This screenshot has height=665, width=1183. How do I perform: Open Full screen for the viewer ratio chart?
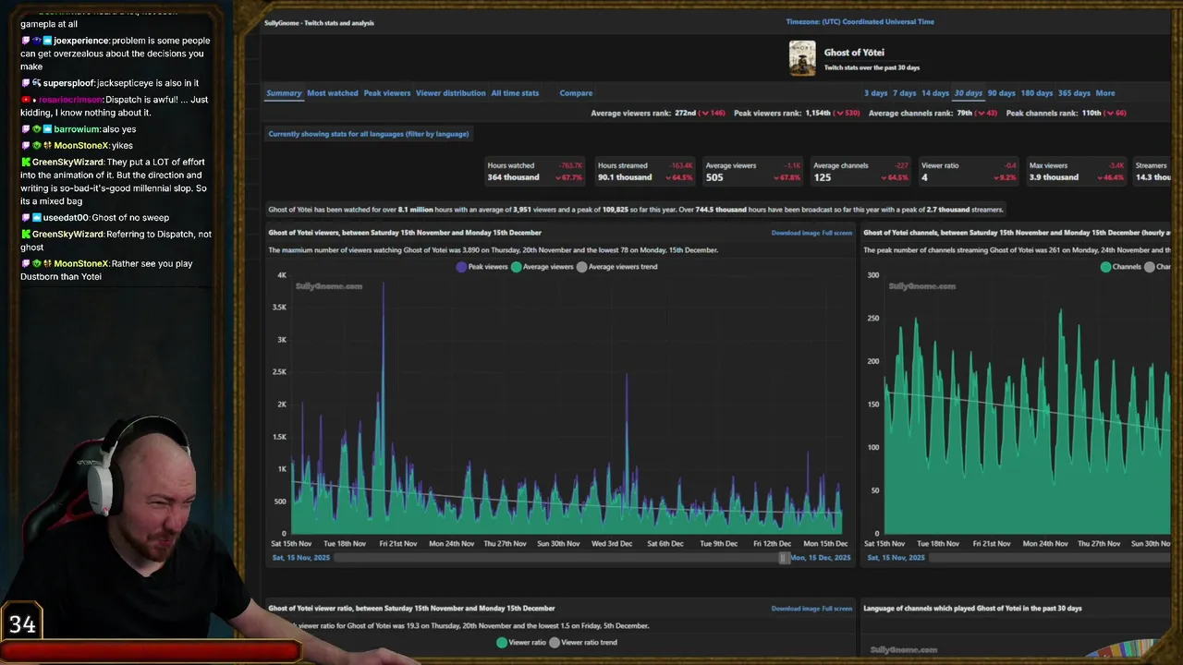tap(836, 609)
